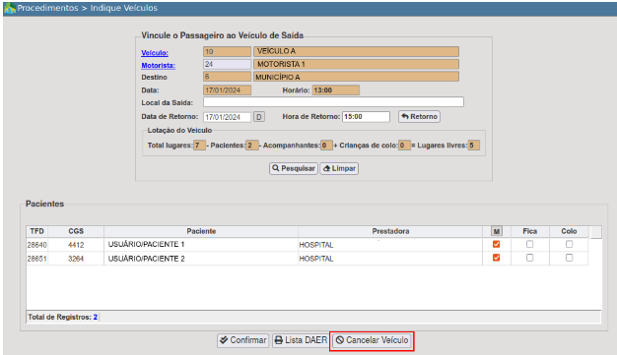Click the D button beside Data de Retorno
This screenshot has height=355, width=617.
tap(259, 117)
